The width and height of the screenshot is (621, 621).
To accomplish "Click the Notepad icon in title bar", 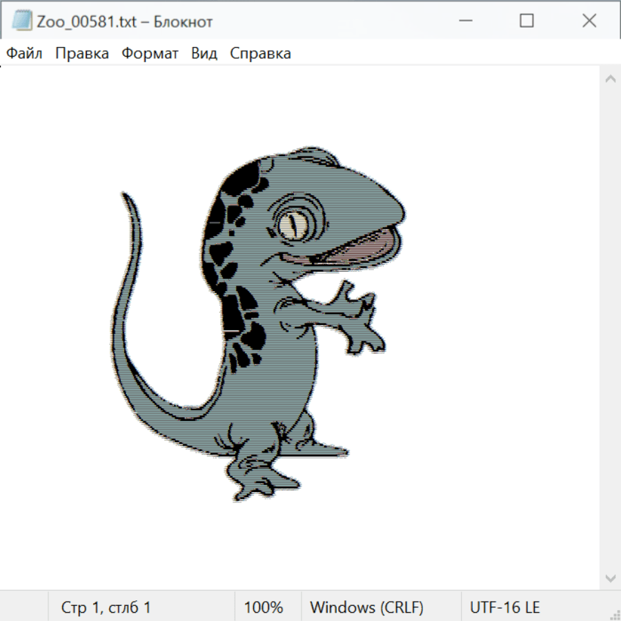I will (21, 21).
